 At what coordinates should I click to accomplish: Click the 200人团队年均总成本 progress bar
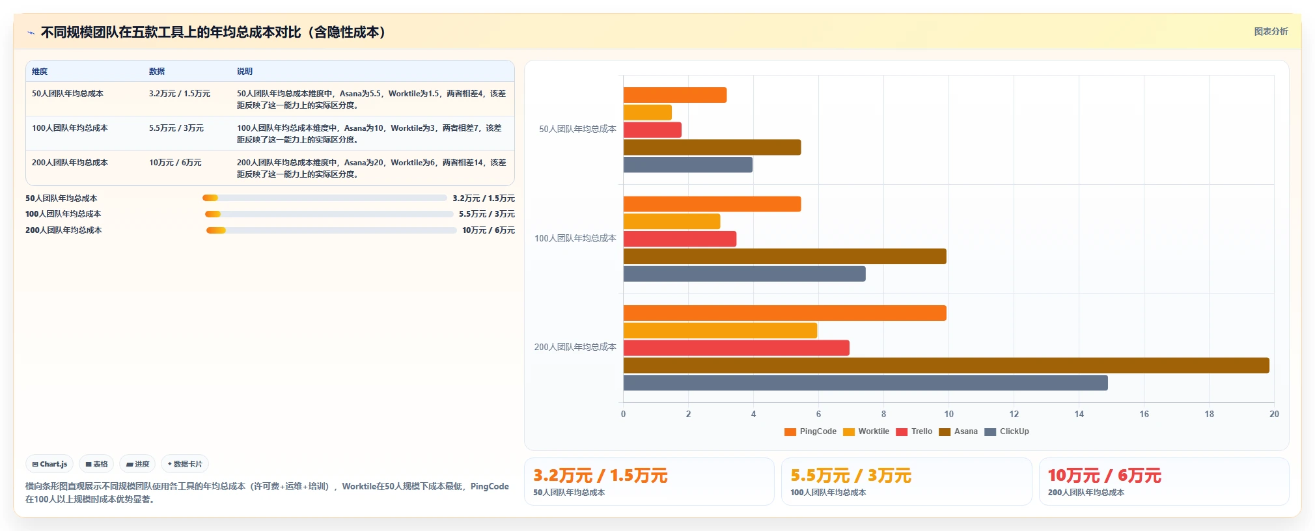(331, 230)
